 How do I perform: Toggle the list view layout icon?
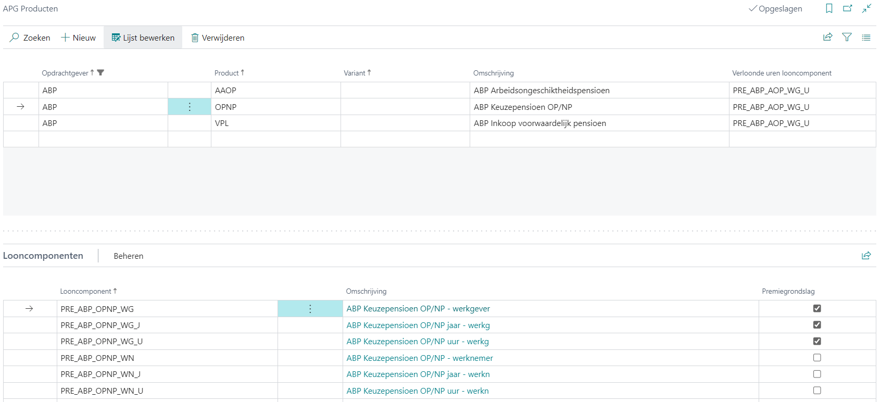coord(866,37)
